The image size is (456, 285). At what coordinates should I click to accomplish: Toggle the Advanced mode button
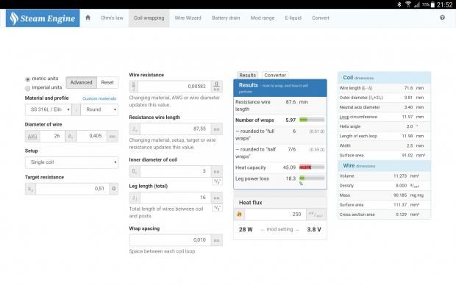click(81, 82)
